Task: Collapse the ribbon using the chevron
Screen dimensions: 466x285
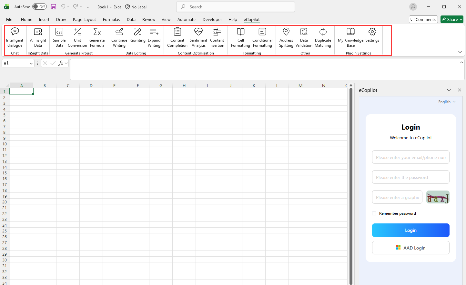Action: (460, 52)
